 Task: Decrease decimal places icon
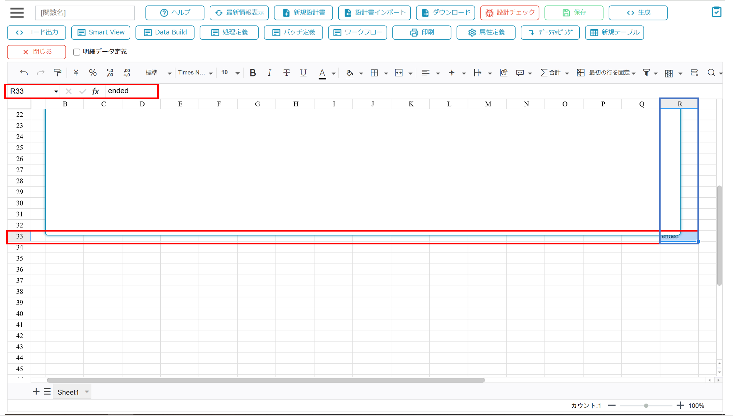point(110,73)
